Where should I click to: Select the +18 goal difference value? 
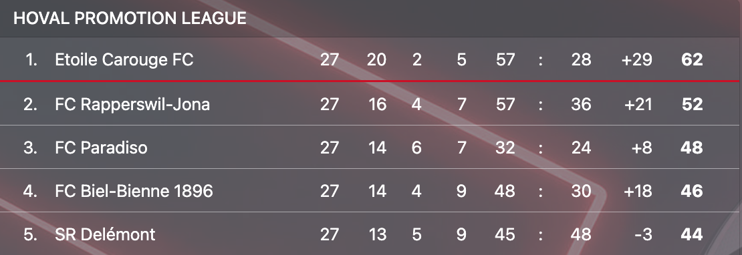638,191
